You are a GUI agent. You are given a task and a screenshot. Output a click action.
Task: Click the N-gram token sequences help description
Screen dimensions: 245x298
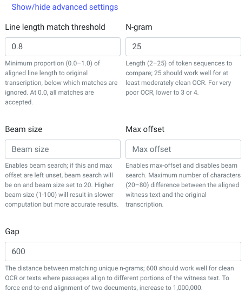pos(178,78)
